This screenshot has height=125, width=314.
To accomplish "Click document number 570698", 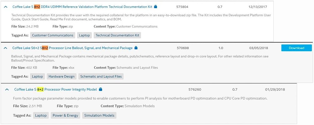I will (183, 48).
